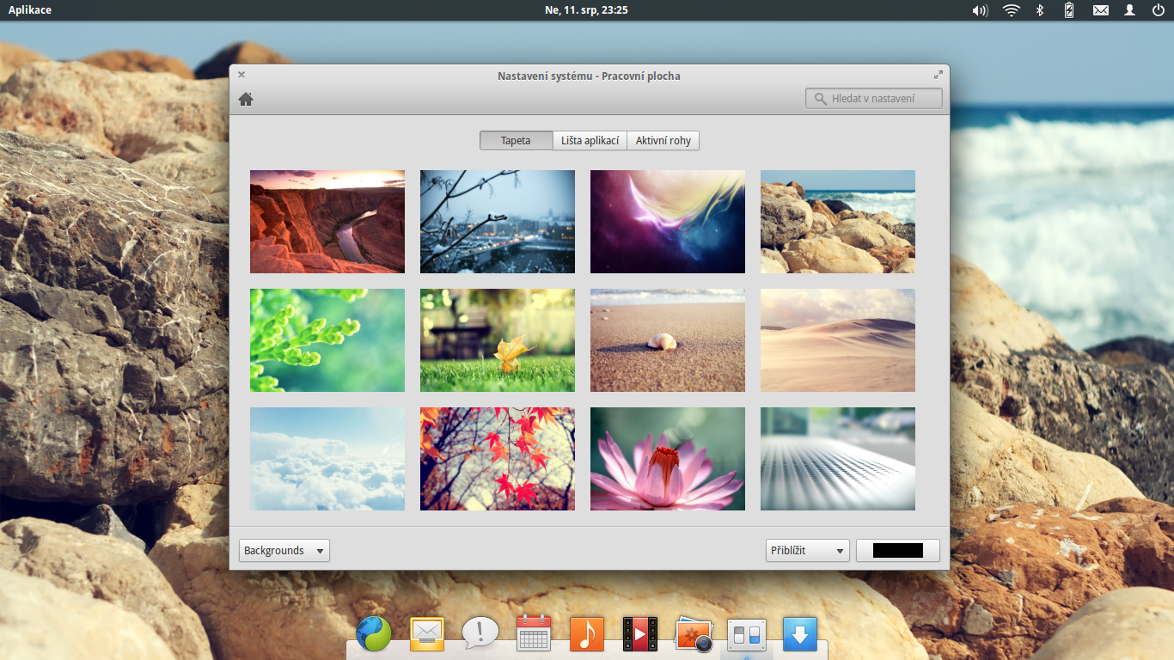The height and width of the screenshot is (660, 1174).
Task: Launch the video player from the dock
Action: tap(639, 633)
